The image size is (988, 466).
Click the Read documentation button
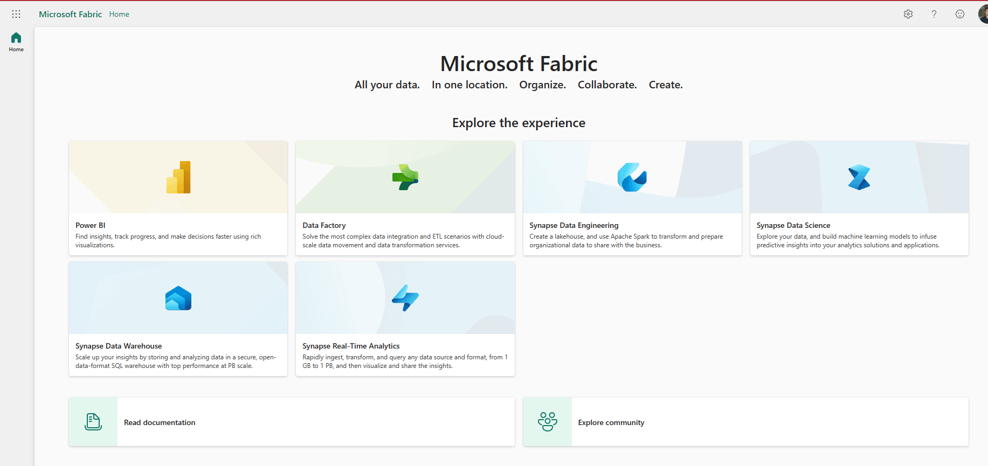pos(292,422)
